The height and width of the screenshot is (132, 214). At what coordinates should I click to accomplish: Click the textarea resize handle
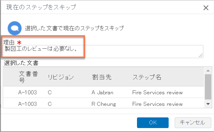click(201, 55)
